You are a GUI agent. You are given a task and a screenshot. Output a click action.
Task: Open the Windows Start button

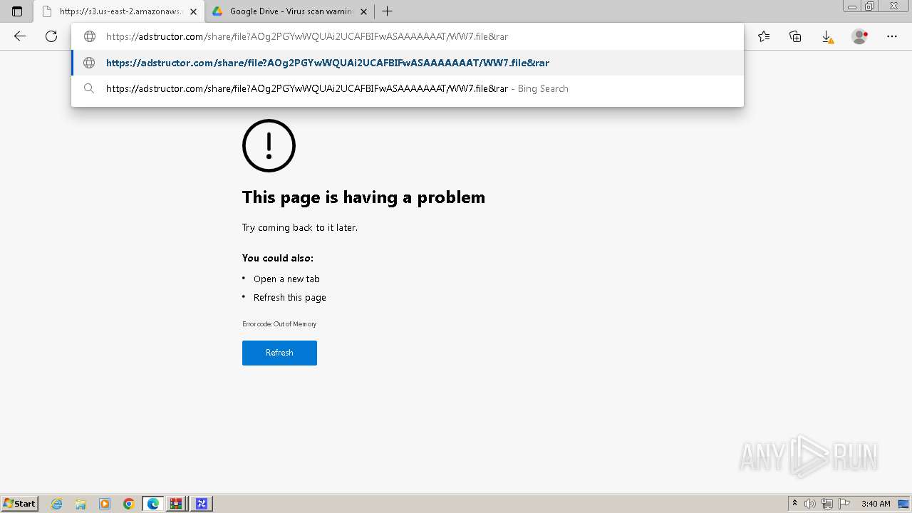20,503
